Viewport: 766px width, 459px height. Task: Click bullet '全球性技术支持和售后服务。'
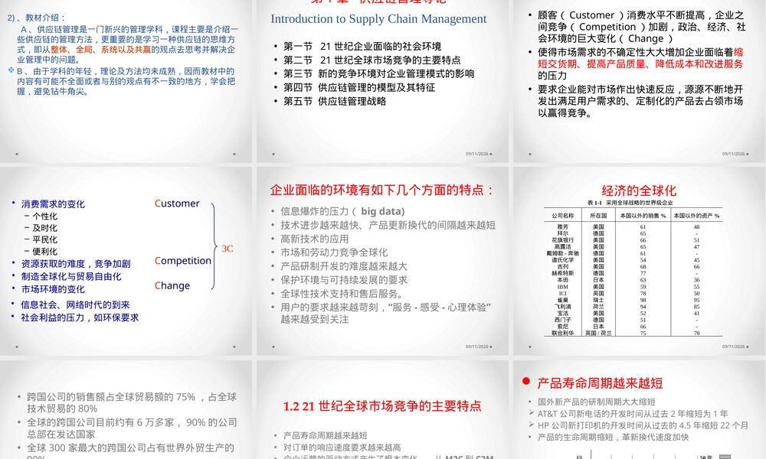(x=342, y=294)
